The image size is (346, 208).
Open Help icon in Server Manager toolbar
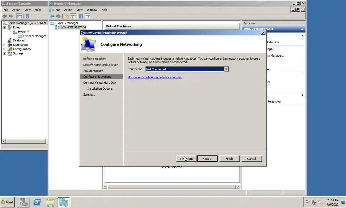coord(27,16)
